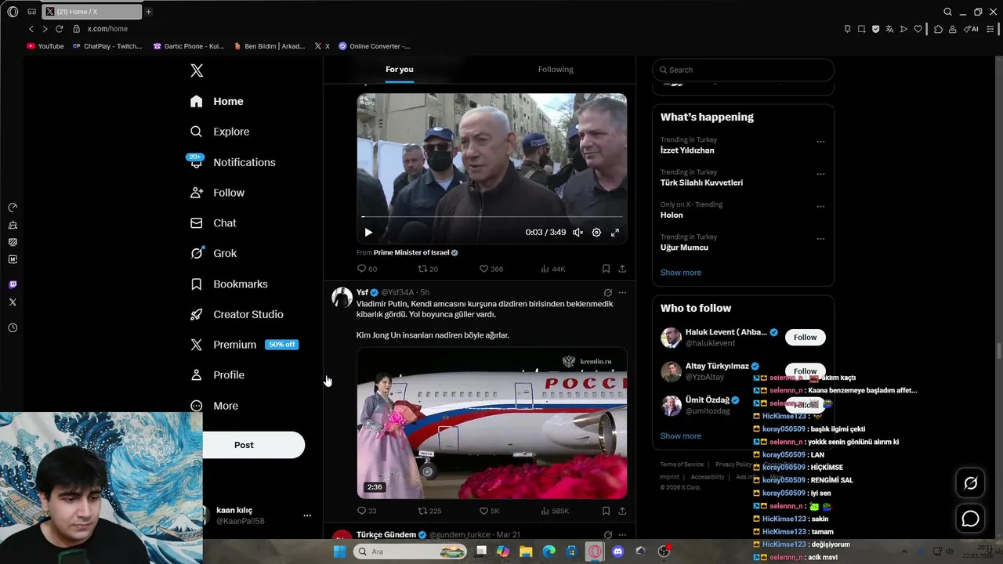This screenshot has height=564, width=1003.
Task: Open Grok from the sidebar
Action: [x=213, y=253]
